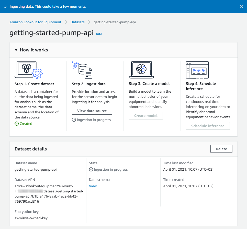Select the dataset name value text
This screenshot has height=229, width=247.
click(36, 170)
